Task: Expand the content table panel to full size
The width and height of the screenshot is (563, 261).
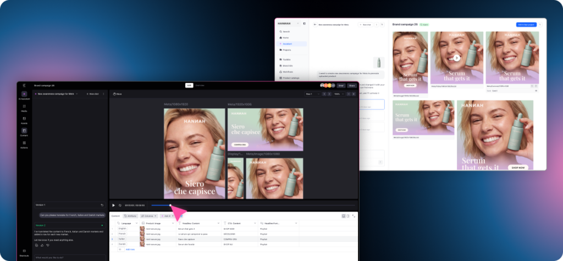Action: 354,216
